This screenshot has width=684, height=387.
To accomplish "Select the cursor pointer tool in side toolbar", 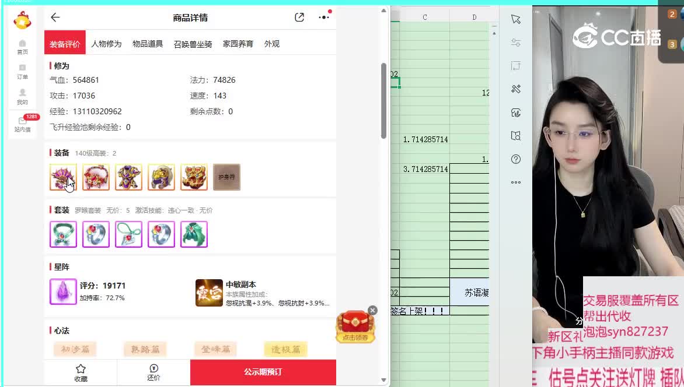I will [515, 19].
